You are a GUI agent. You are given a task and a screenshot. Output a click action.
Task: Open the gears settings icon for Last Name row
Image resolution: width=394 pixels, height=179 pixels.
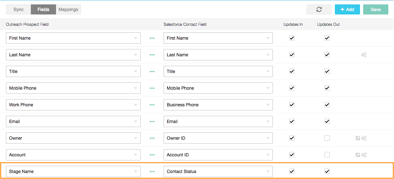[x=364, y=55]
